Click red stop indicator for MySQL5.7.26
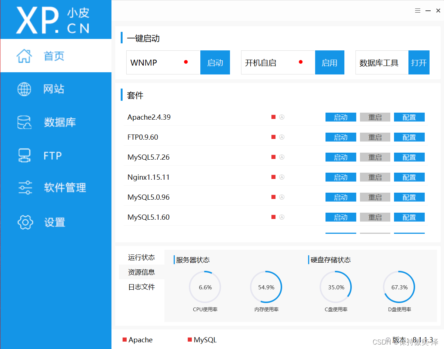Screen dimensions: 444x349 (274, 157)
